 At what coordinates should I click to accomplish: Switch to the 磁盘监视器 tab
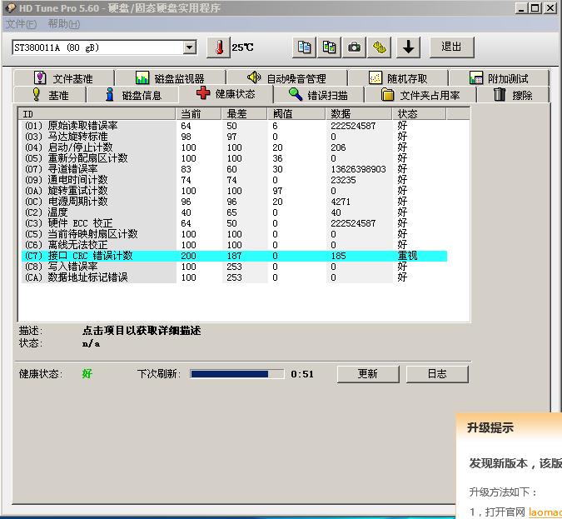(x=170, y=77)
